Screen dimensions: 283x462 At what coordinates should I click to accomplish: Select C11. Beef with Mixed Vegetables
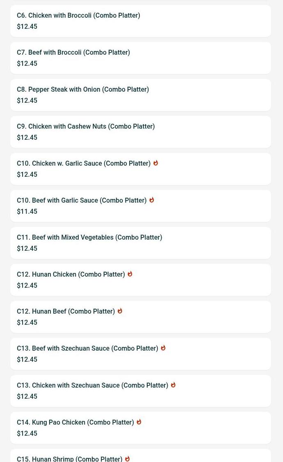89,238
